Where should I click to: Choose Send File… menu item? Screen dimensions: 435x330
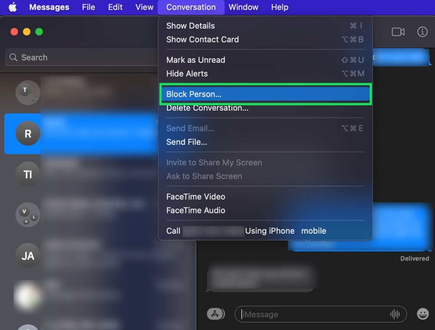[265, 142]
